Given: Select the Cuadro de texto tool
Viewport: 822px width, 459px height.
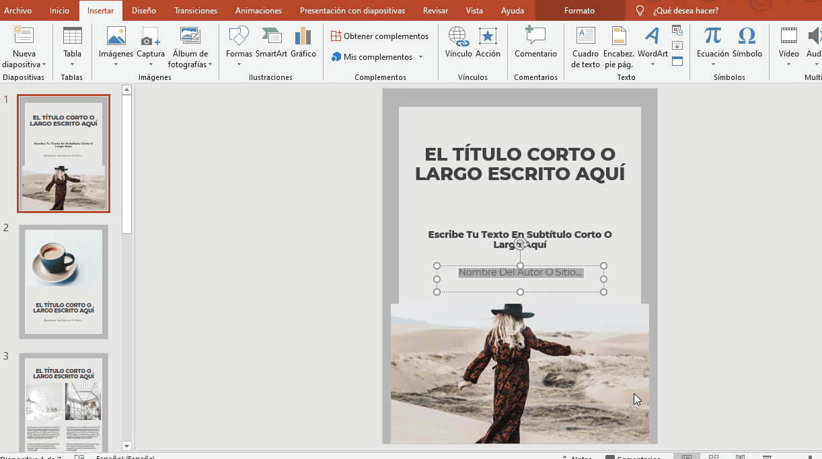Looking at the screenshot, I should click(x=585, y=47).
